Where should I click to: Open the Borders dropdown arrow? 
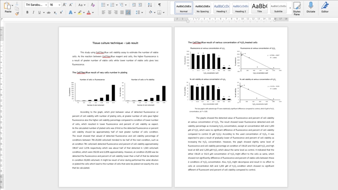[164, 13]
